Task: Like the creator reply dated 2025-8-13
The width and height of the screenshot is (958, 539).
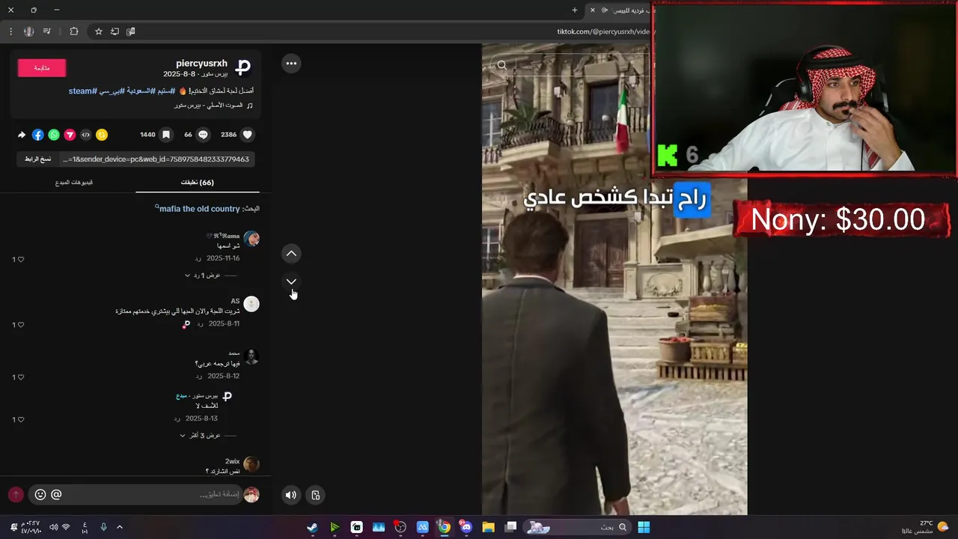Action: click(x=20, y=419)
